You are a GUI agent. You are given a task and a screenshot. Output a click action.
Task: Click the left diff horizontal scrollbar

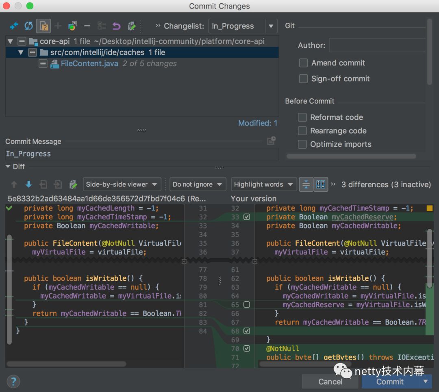point(66,364)
